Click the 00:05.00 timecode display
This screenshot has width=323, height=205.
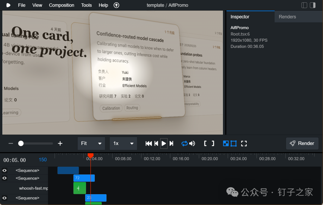click(x=15, y=160)
